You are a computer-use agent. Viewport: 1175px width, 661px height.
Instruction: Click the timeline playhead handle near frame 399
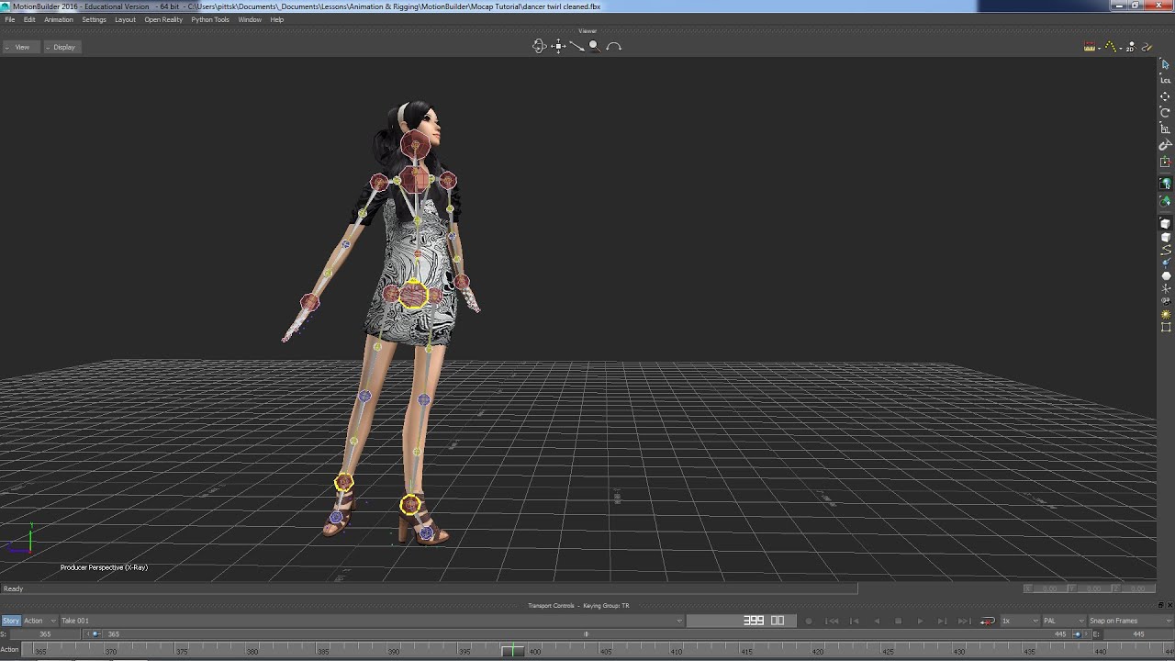coord(513,651)
